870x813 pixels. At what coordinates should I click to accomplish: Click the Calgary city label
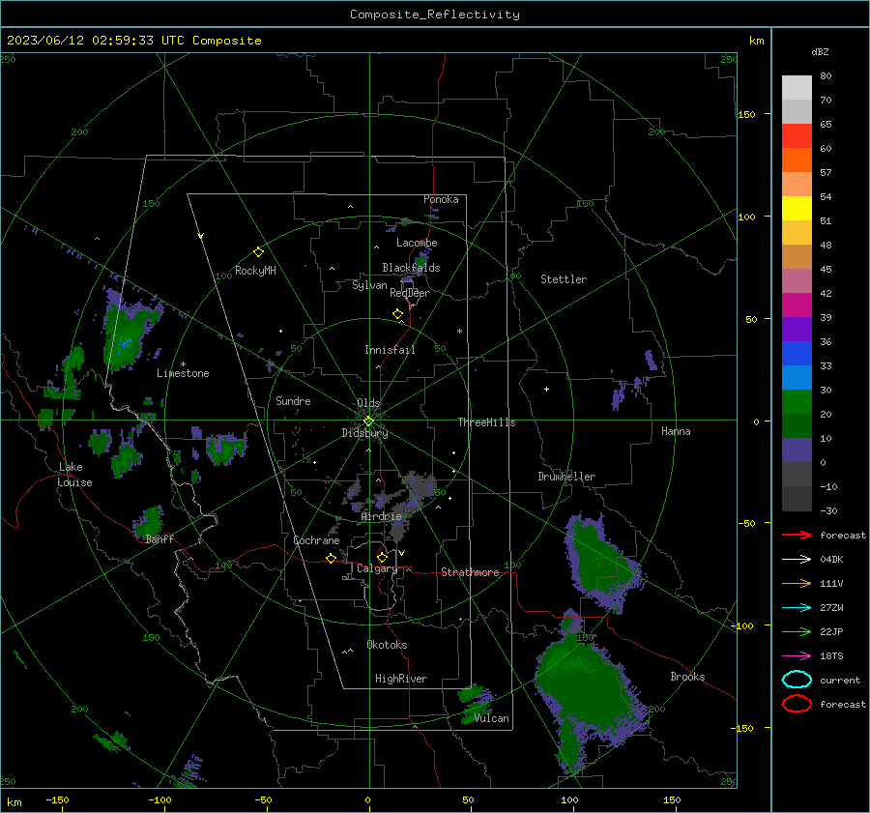click(x=377, y=568)
